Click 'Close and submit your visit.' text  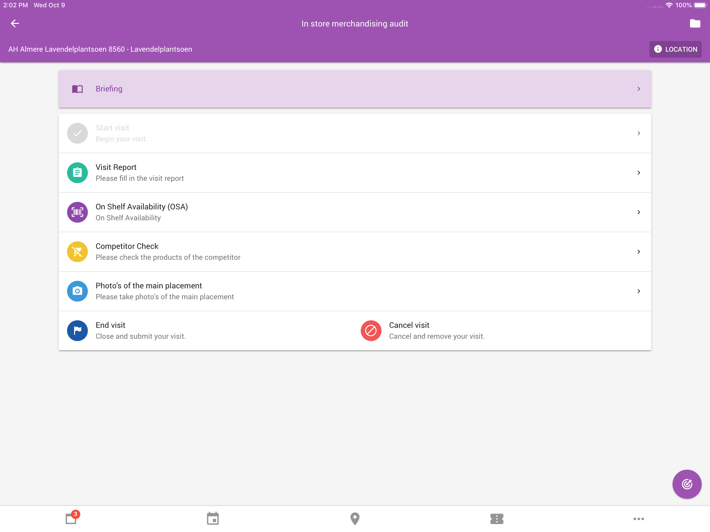(x=141, y=336)
